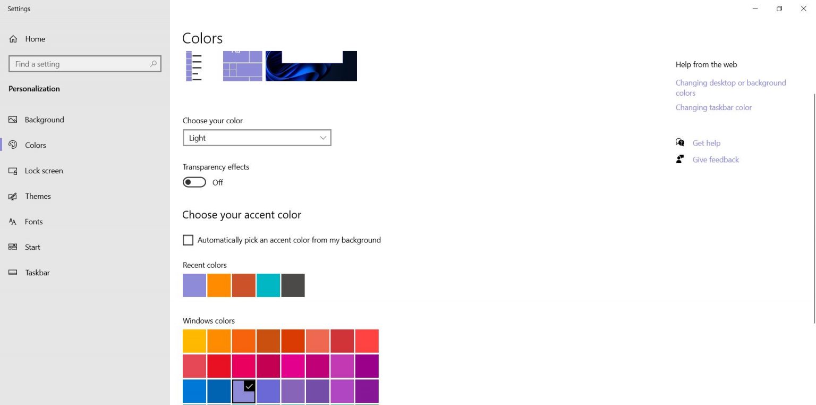Open Fonts settings
The height and width of the screenshot is (405, 816).
[x=33, y=222]
